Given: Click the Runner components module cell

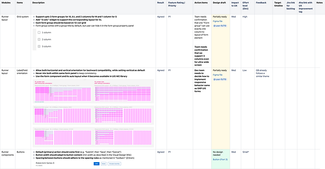Looking at the screenshot, I should click(8, 153).
